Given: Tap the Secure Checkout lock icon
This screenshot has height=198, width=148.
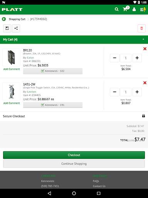Looking at the screenshot, I should pyautogui.click(x=143, y=116).
